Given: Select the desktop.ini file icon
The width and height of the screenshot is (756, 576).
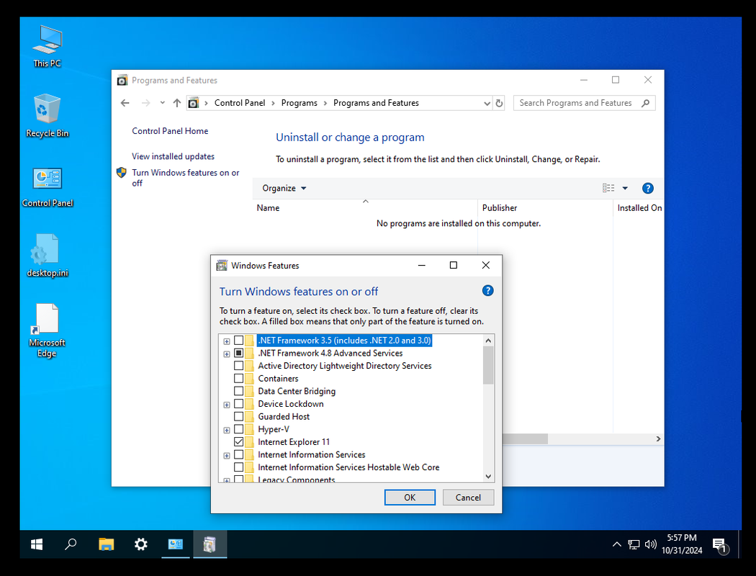Looking at the screenshot, I should click(x=48, y=256).
